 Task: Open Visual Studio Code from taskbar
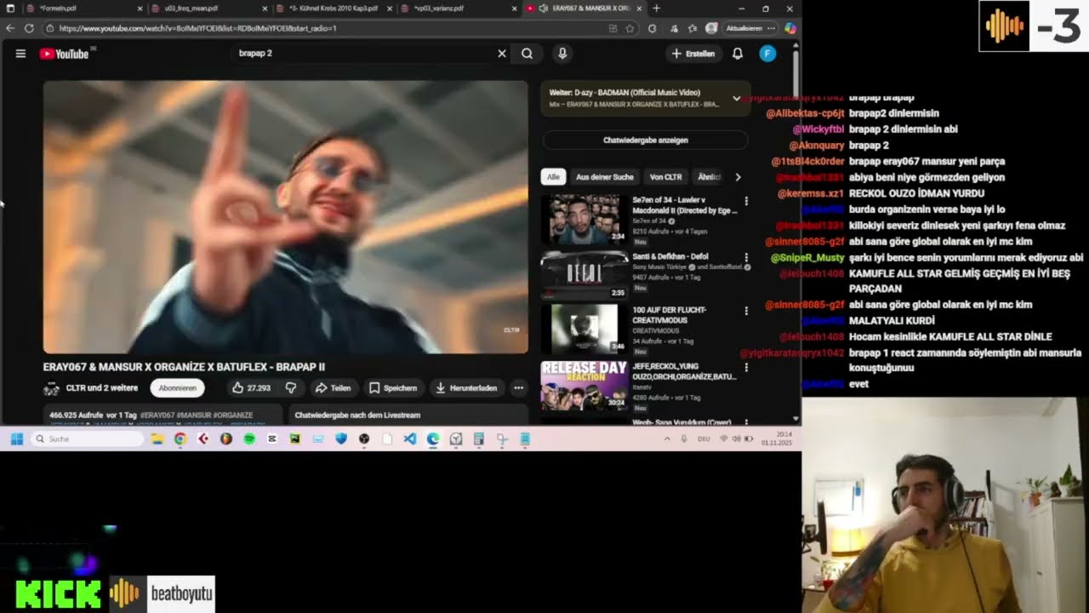(x=410, y=439)
